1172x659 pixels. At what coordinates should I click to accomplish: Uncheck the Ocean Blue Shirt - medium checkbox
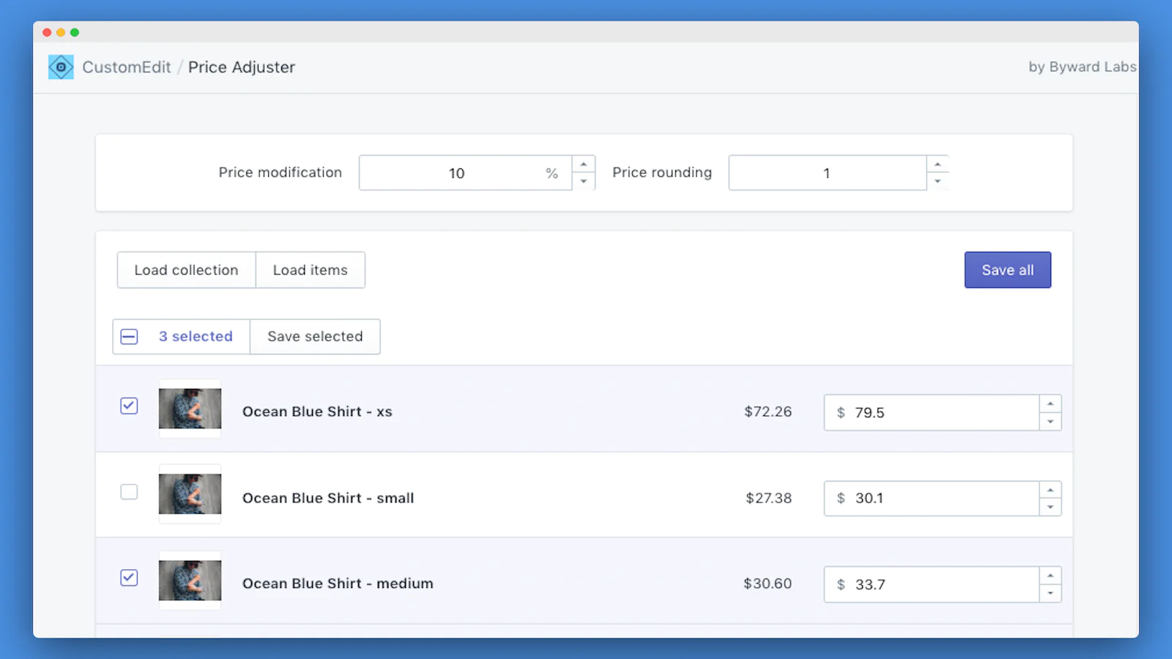tap(129, 578)
